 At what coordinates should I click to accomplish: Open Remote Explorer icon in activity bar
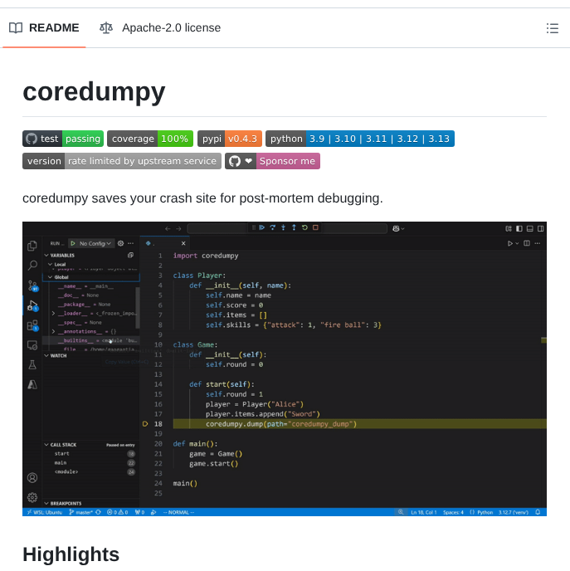click(x=32, y=345)
